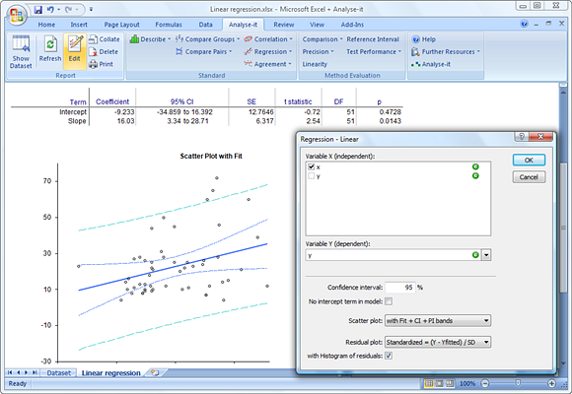Click the 100% zoom level button
572x394 pixels.
(467, 383)
